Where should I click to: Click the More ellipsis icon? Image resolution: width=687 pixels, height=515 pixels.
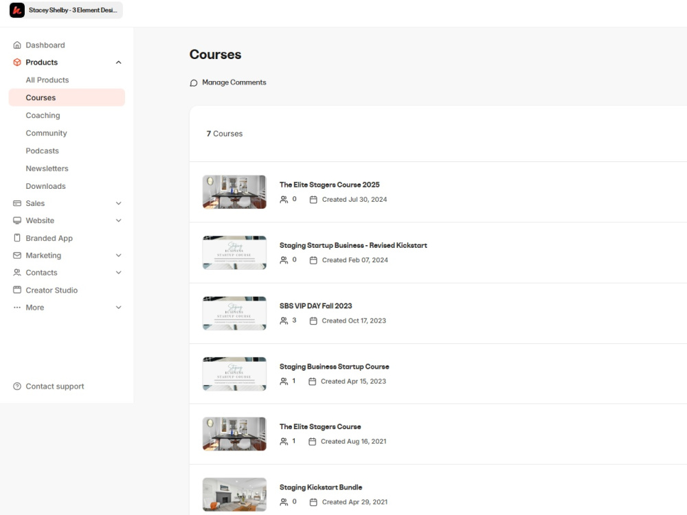(17, 308)
